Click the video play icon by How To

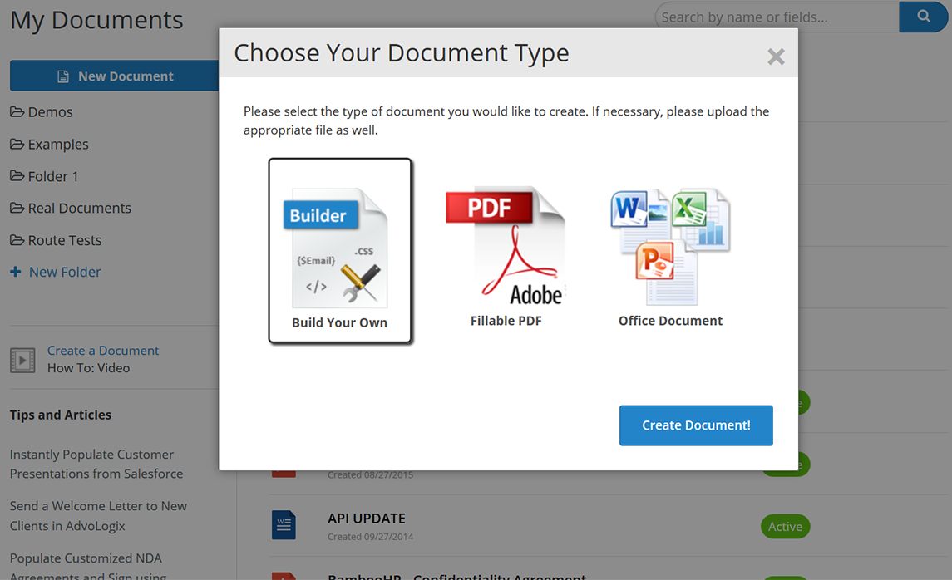tap(22, 360)
